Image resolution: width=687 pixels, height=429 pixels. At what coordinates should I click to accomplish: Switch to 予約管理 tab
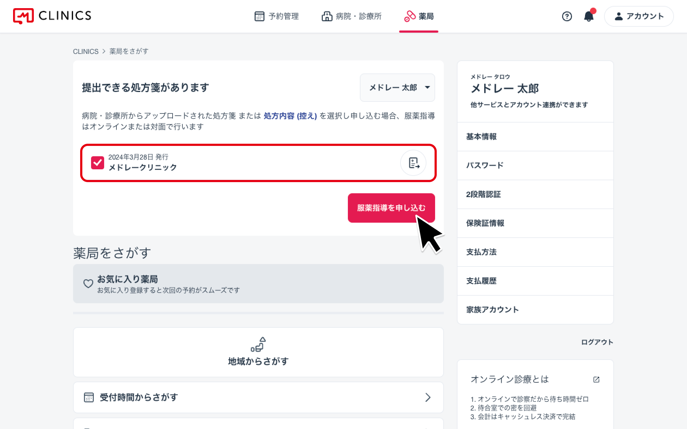coord(276,16)
